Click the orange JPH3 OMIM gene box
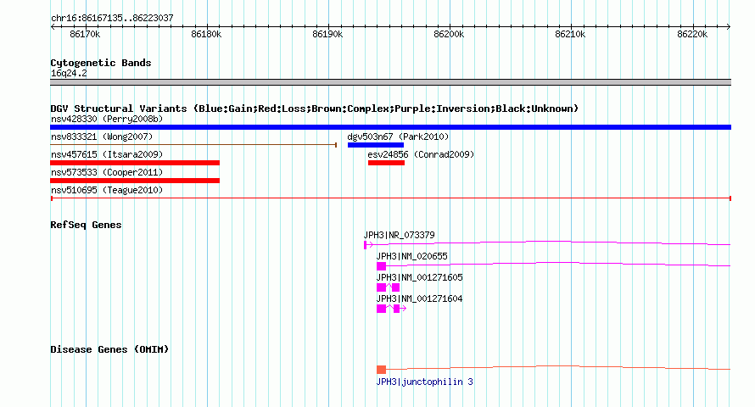Screen dimensions: 755x407 (382, 370)
